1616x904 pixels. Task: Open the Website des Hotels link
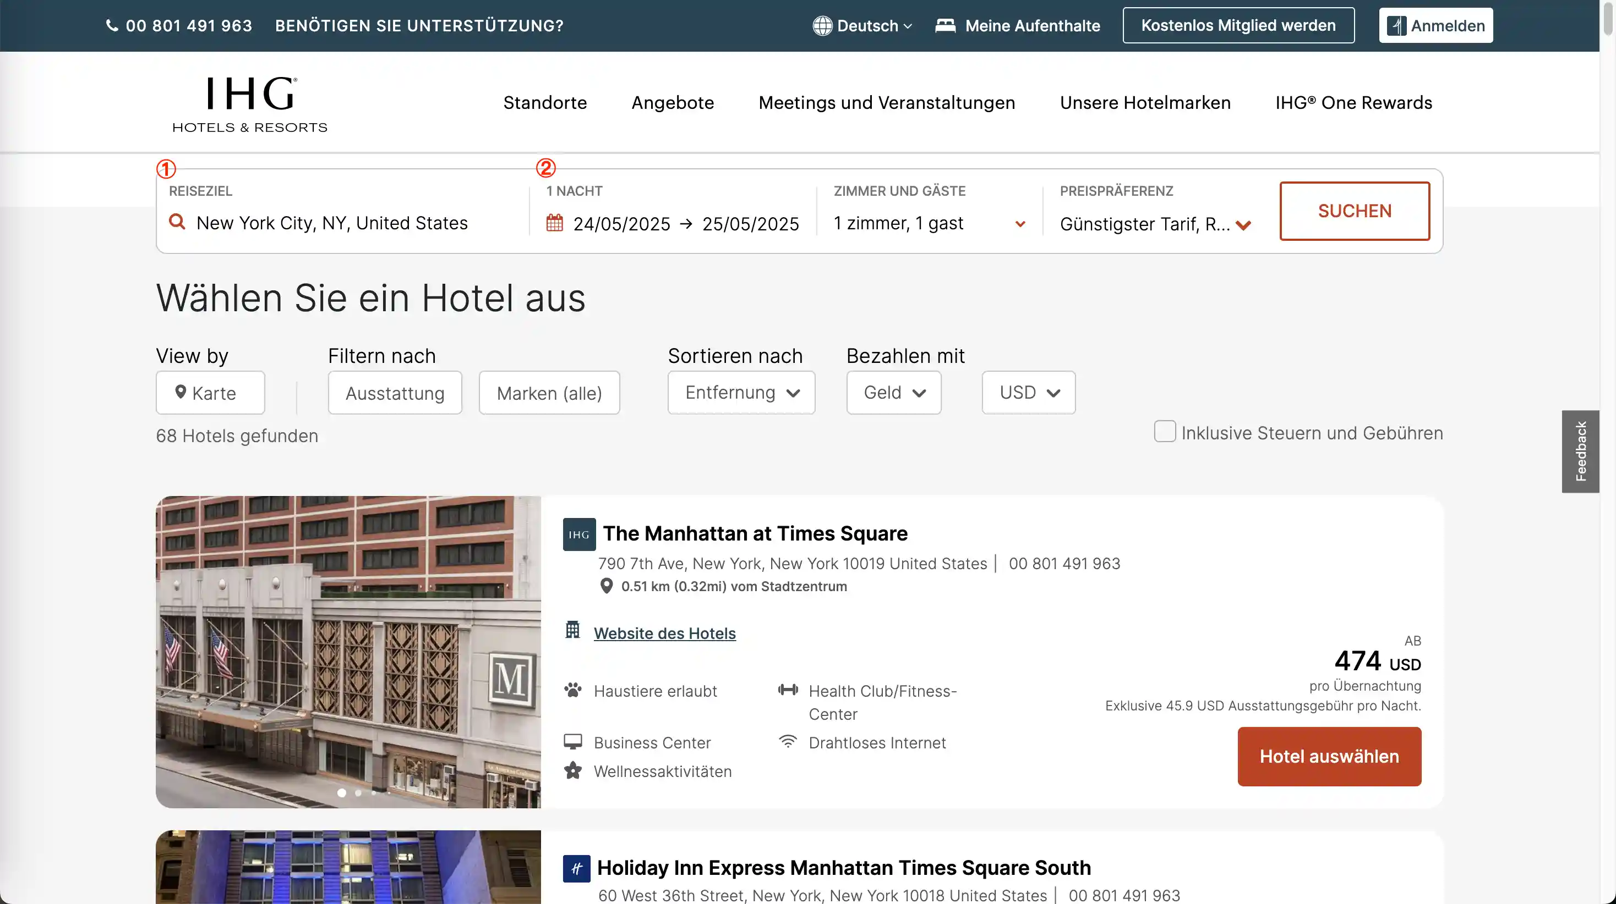[664, 633]
